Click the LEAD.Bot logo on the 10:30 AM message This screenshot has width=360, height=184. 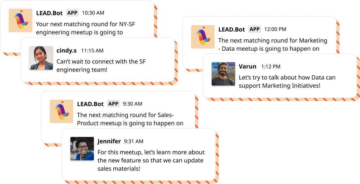coord(20,20)
